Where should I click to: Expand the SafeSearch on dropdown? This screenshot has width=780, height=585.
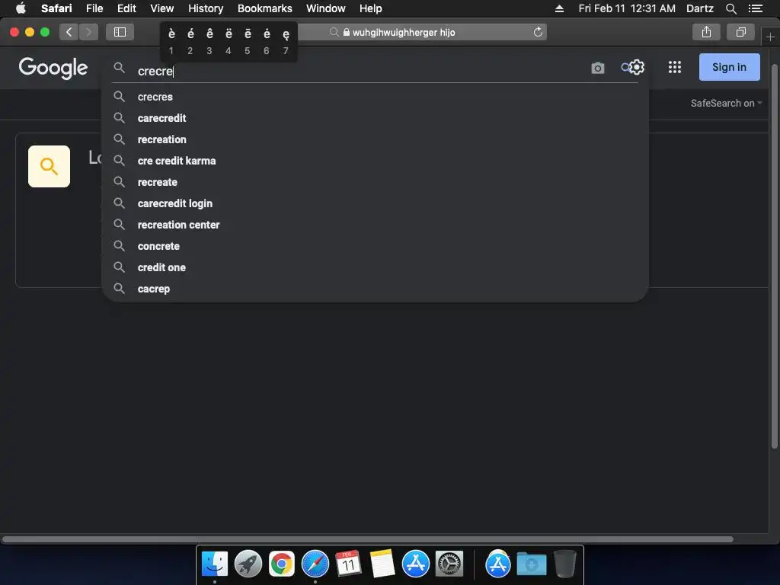pos(726,103)
